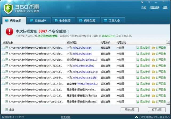Click the red exclamation warning icon

pos(10,32)
